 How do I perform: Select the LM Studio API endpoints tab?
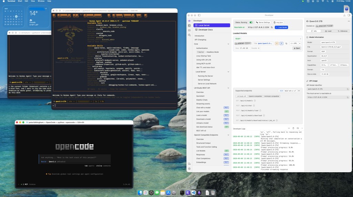pyautogui.click(x=241, y=96)
